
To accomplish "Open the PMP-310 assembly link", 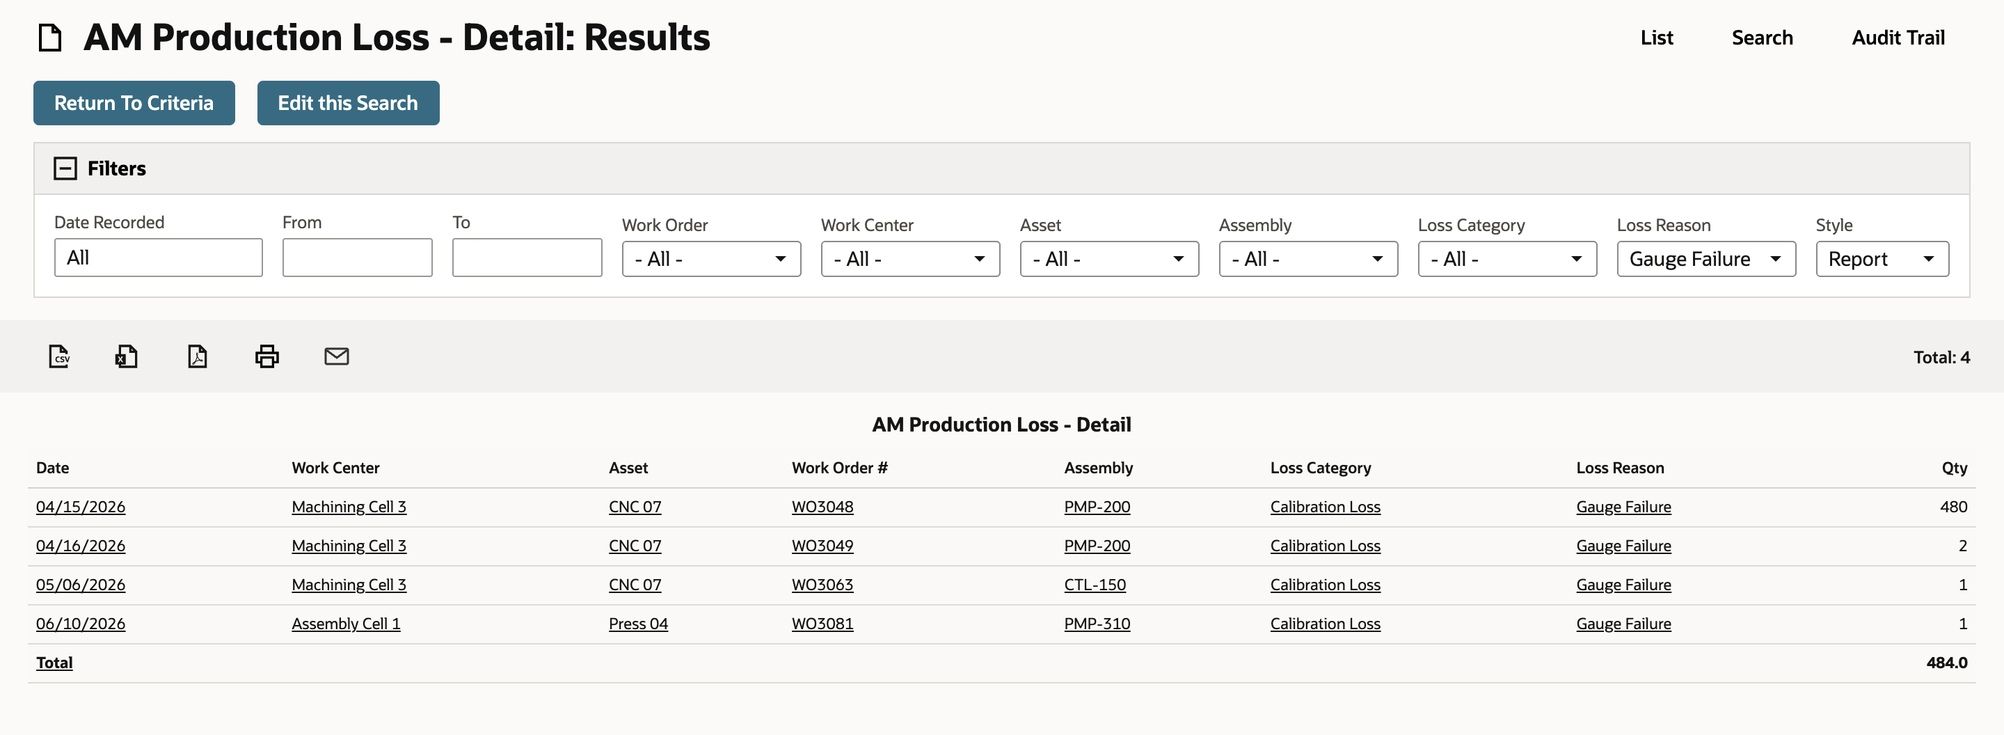I will click(1097, 624).
